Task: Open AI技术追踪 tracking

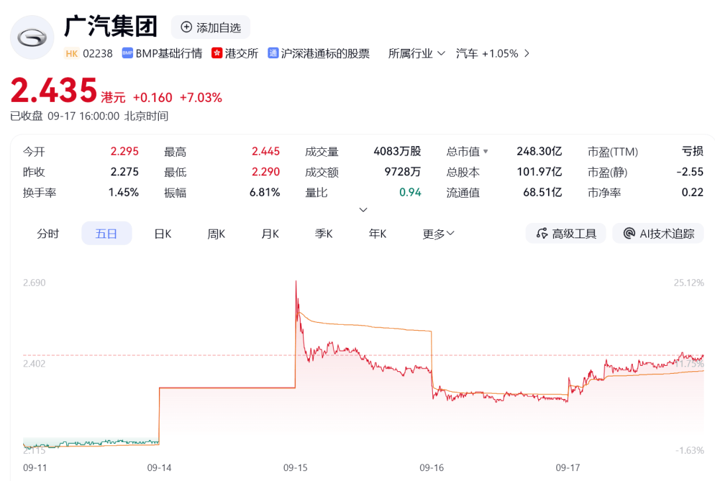Action: pyautogui.click(x=658, y=234)
